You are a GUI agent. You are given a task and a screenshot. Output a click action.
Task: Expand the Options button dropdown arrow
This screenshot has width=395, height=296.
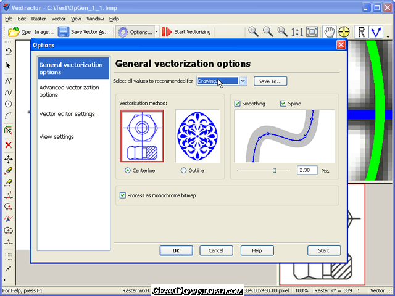click(157, 32)
